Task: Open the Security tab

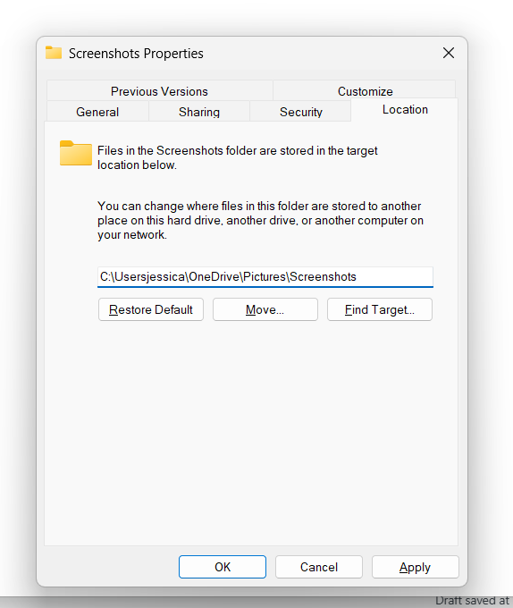Action: (300, 112)
